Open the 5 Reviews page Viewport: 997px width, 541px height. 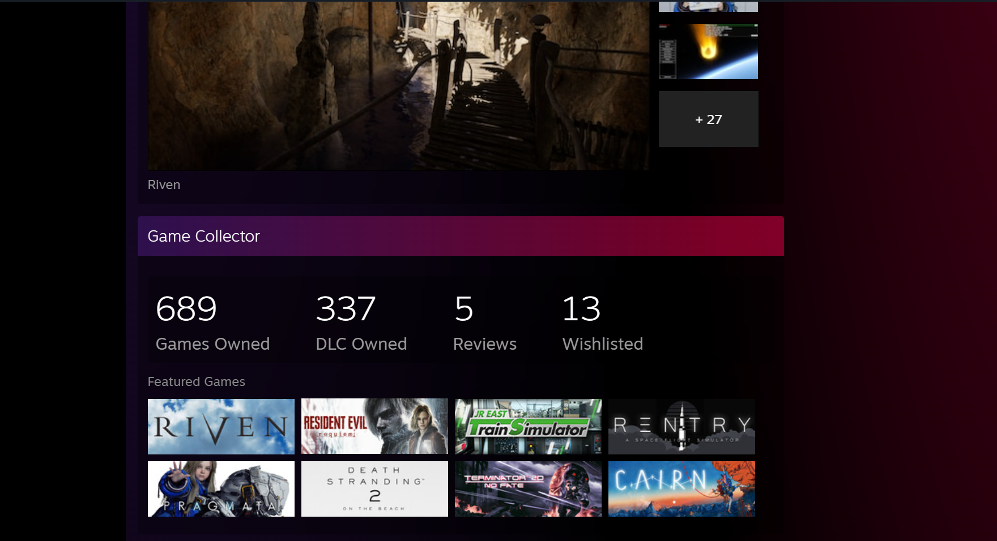pos(484,322)
